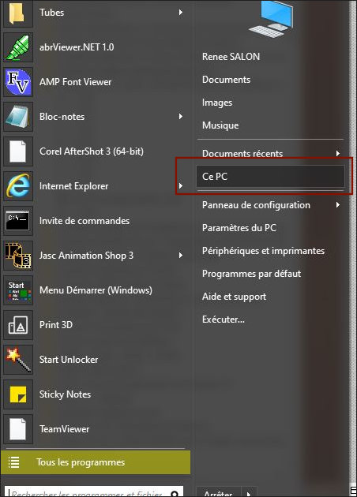Choose Paramètres du PC
The width and height of the screenshot is (357, 497).
coord(239,227)
